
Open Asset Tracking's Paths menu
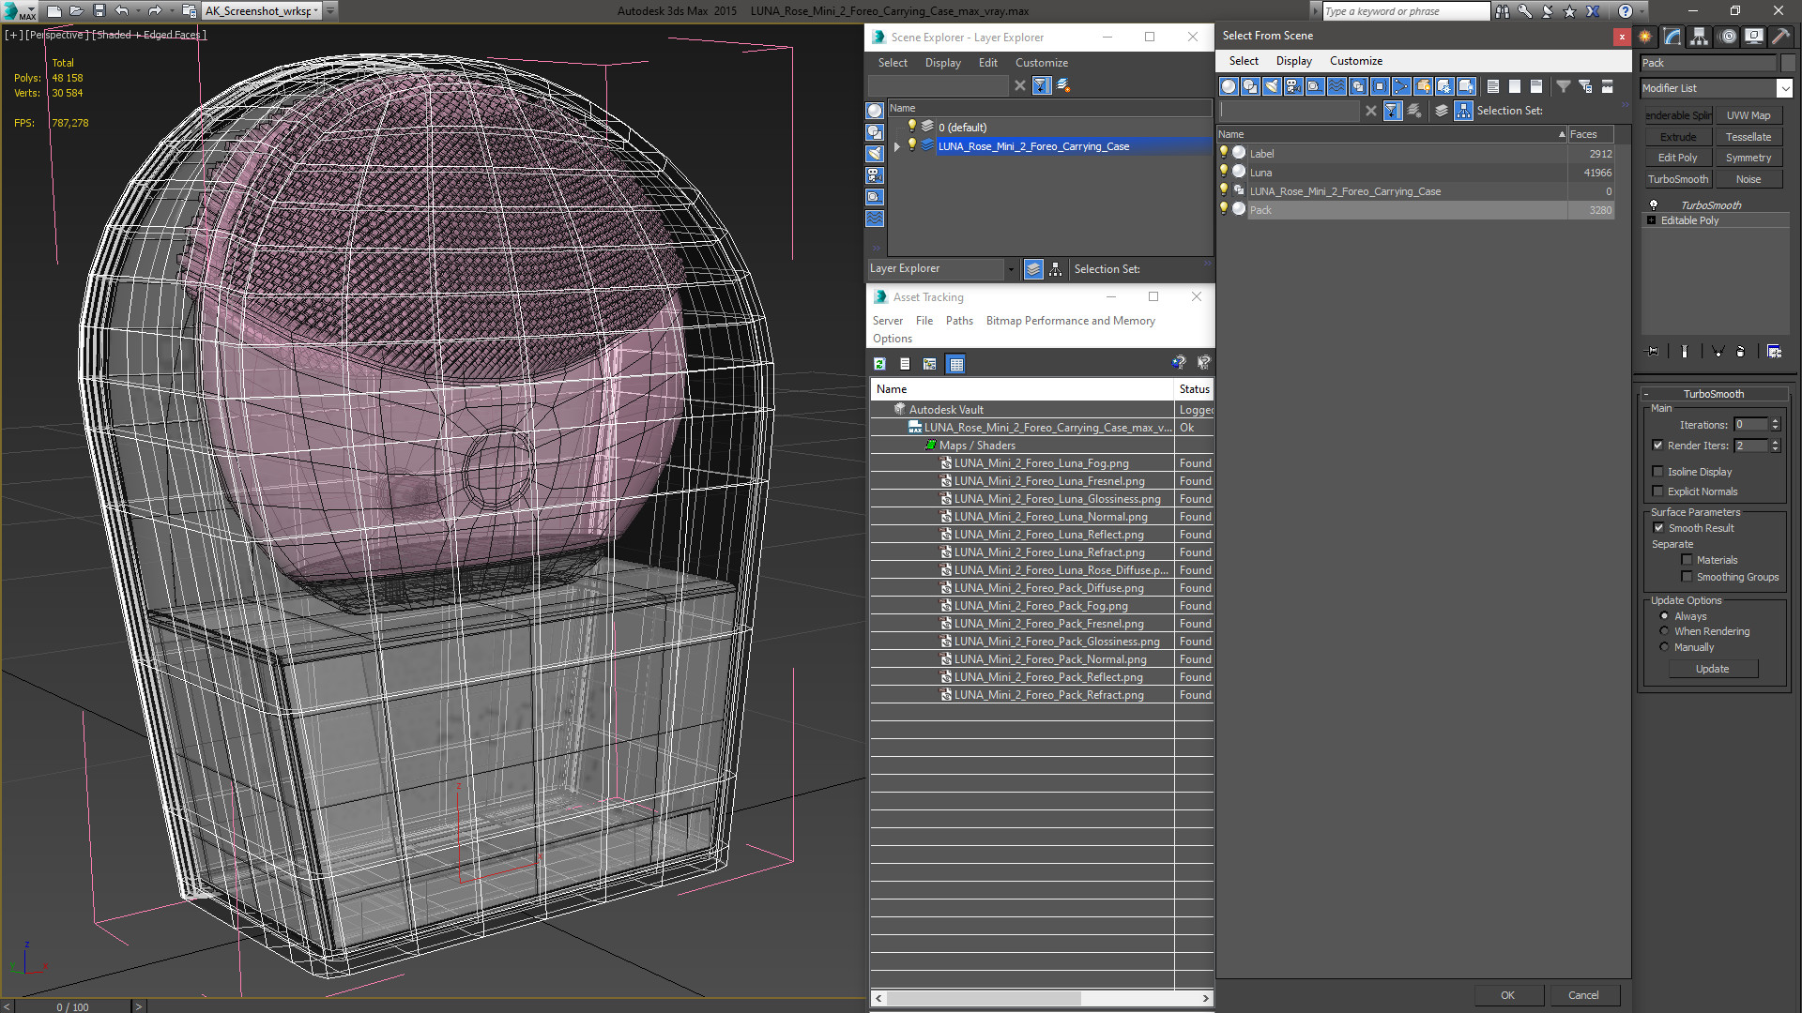[959, 321]
